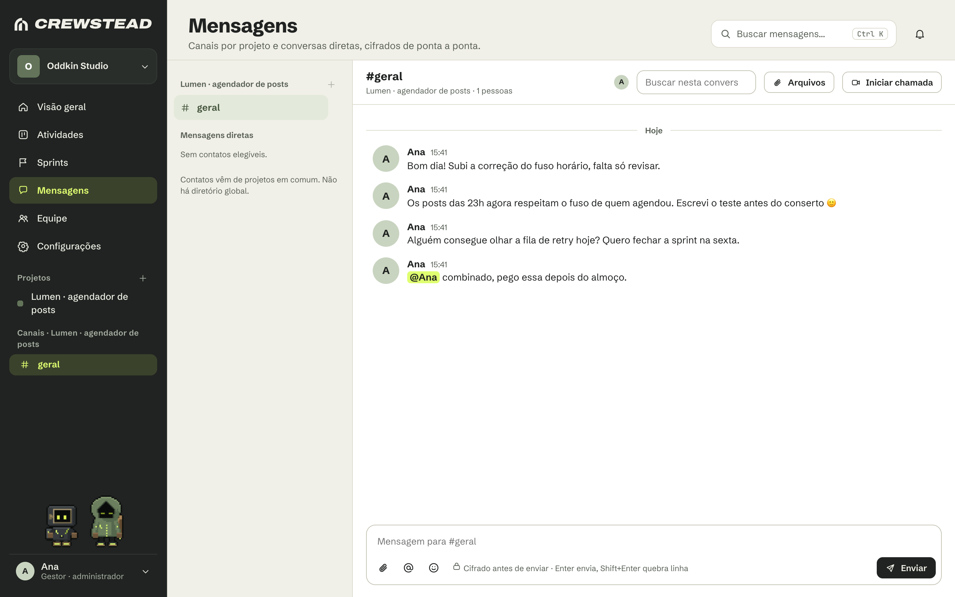Go to Visão geral
Screen dimensions: 955x597
[x=83, y=107]
